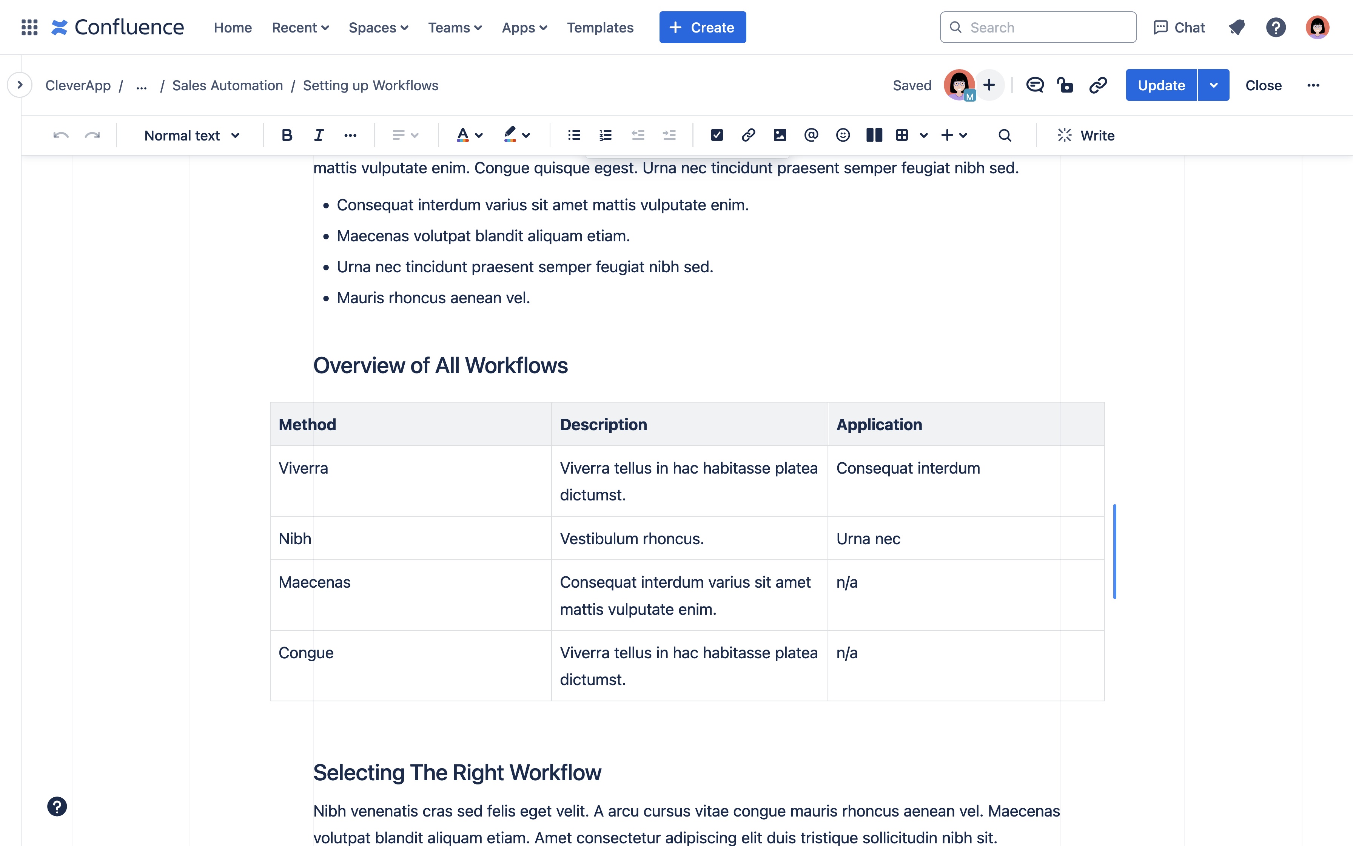Click the bullet list icon
The height and width of the screenshot is (846, 1353).
pyautogui.click(x=574, y=135)
